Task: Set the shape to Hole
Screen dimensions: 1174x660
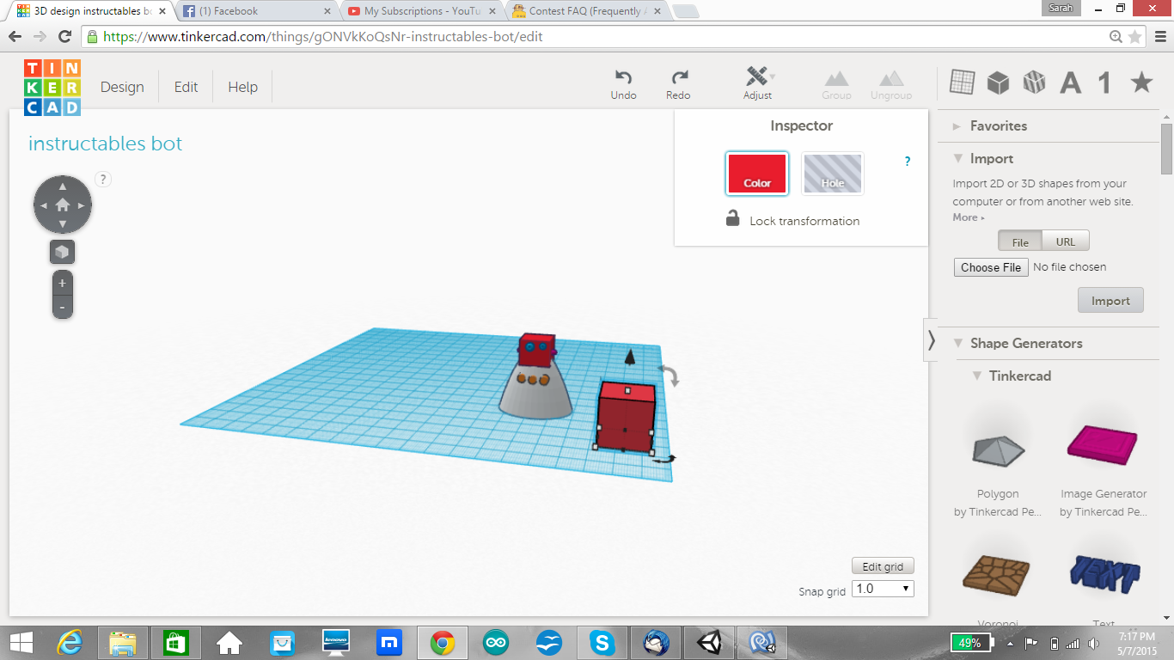Action: coord(833,174)
